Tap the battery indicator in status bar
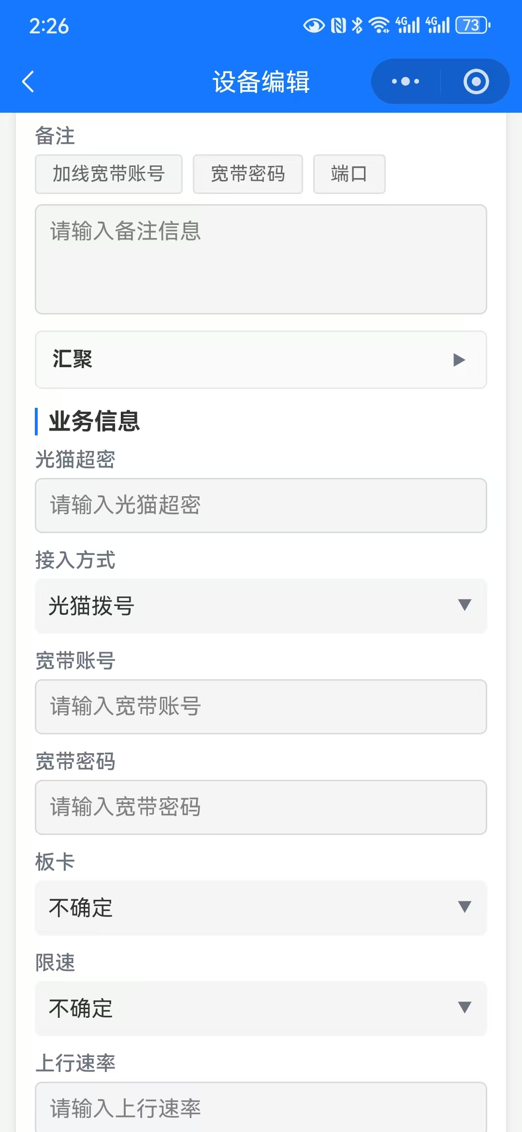 473,25
